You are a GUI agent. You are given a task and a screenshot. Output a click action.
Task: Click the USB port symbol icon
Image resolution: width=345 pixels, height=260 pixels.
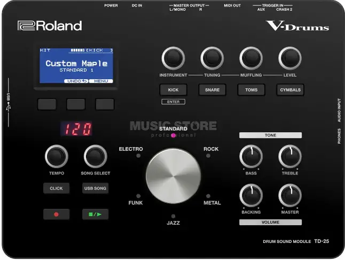(x=9, y=106)
